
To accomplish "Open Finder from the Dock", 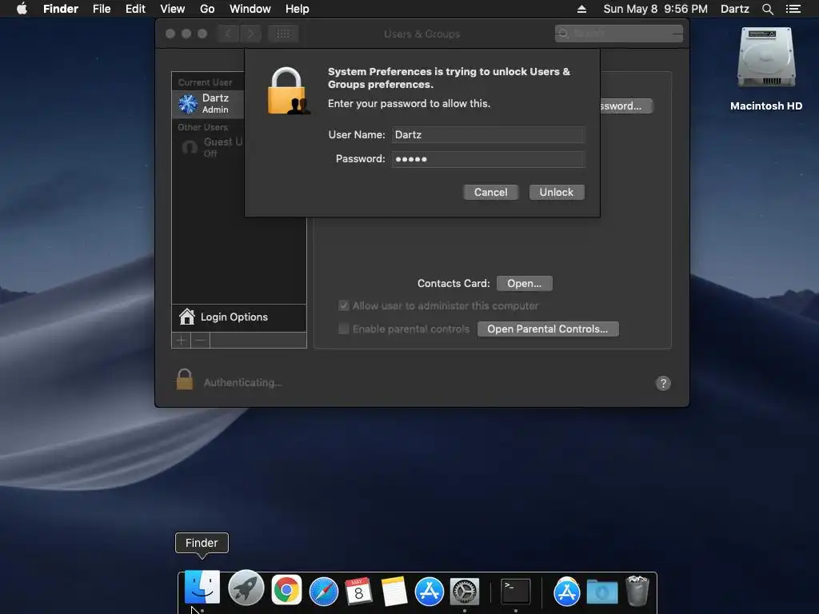I will coord(202,588).
